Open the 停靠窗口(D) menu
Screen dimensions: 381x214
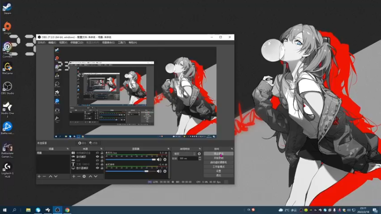click(77, 42)
